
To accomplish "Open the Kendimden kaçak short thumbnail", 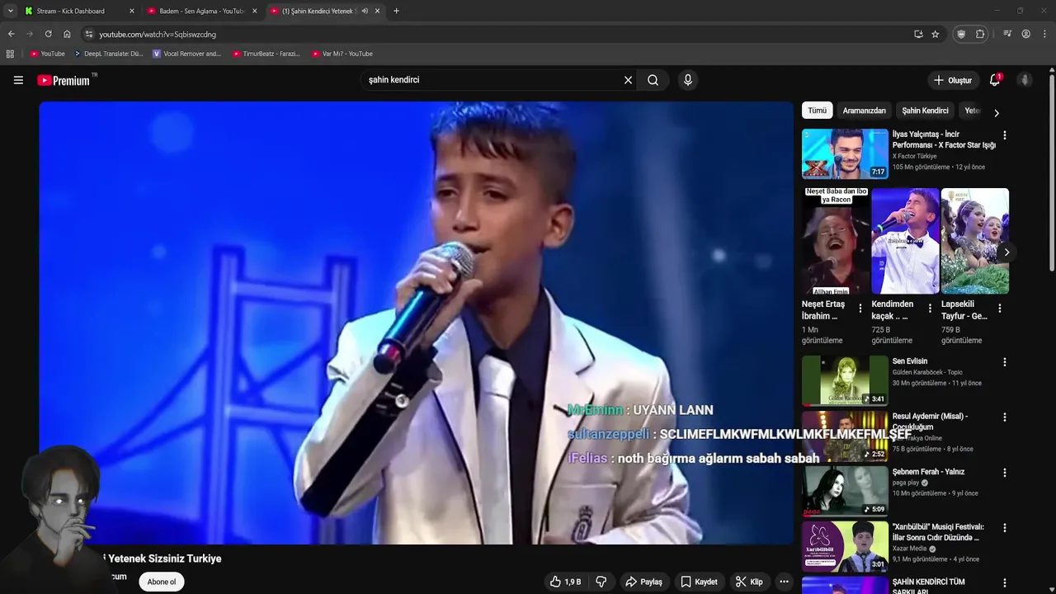I will (905, 241).
